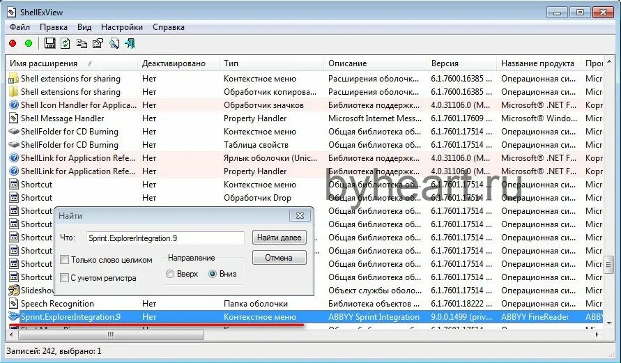
Task: Close the Найти dialog with its X
Action: [300, 216]
